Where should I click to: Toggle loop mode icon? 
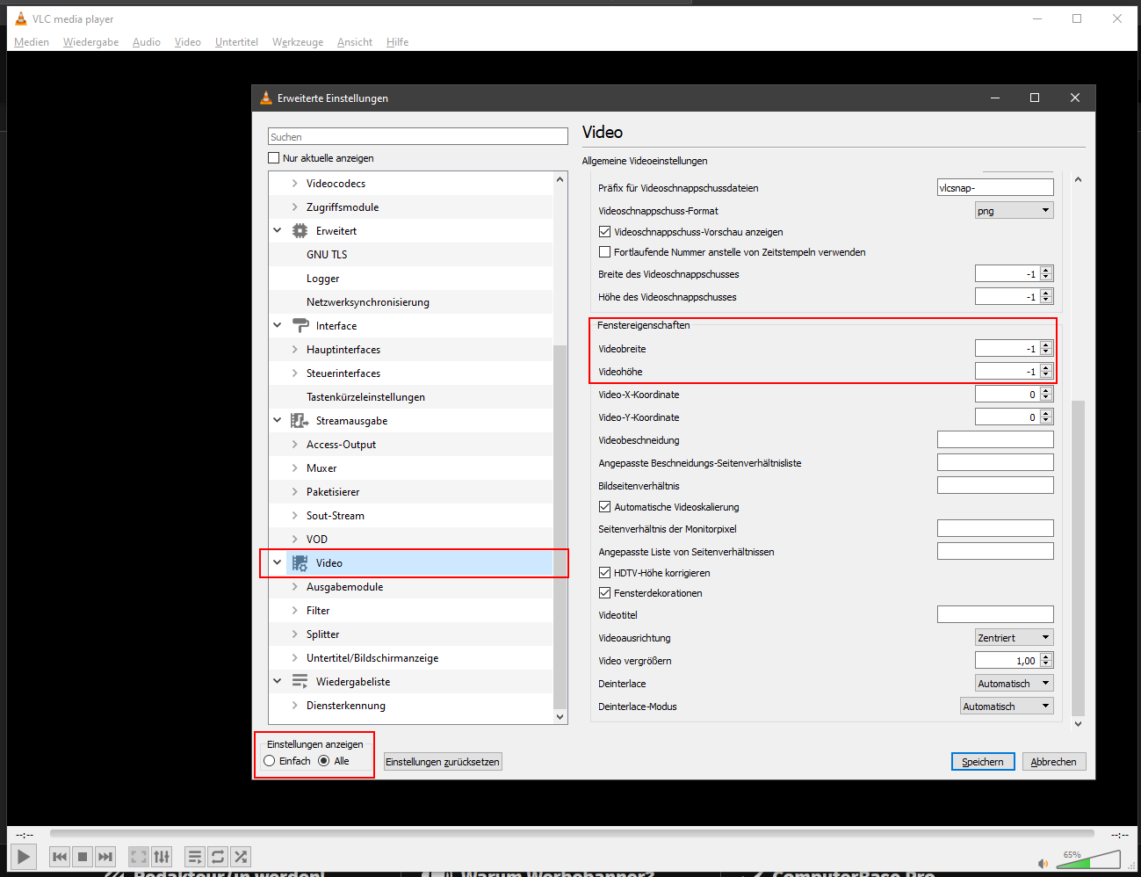coord(218,856)
